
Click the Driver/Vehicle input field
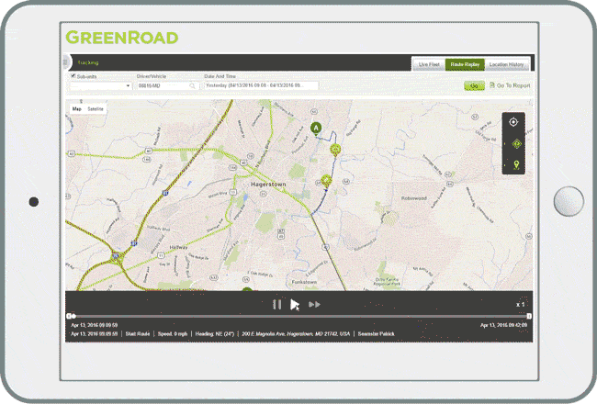(x=162, y=85)
